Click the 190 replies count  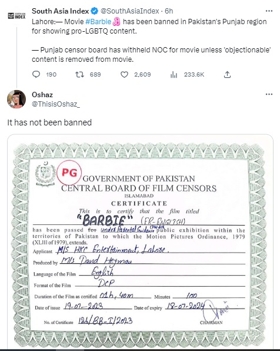click(x=51, y=75)
